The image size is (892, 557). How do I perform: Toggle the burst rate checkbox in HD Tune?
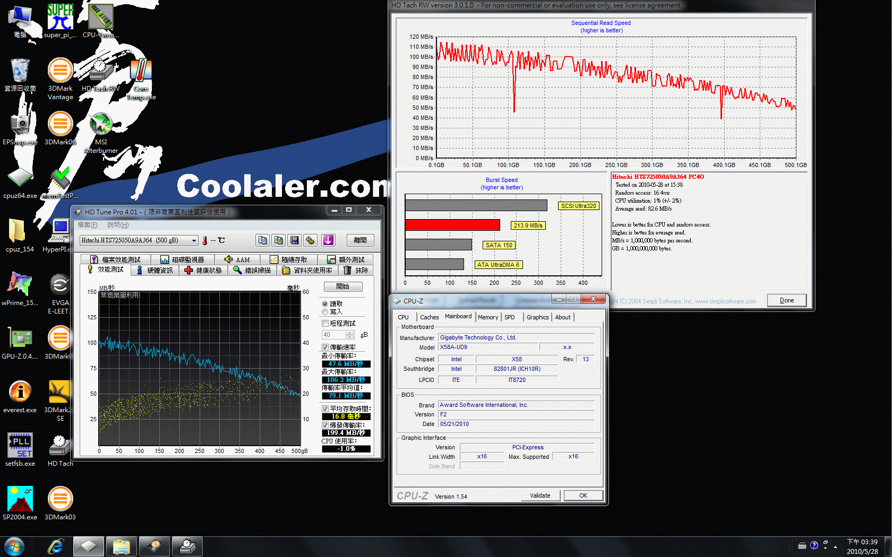click(325, 425)
